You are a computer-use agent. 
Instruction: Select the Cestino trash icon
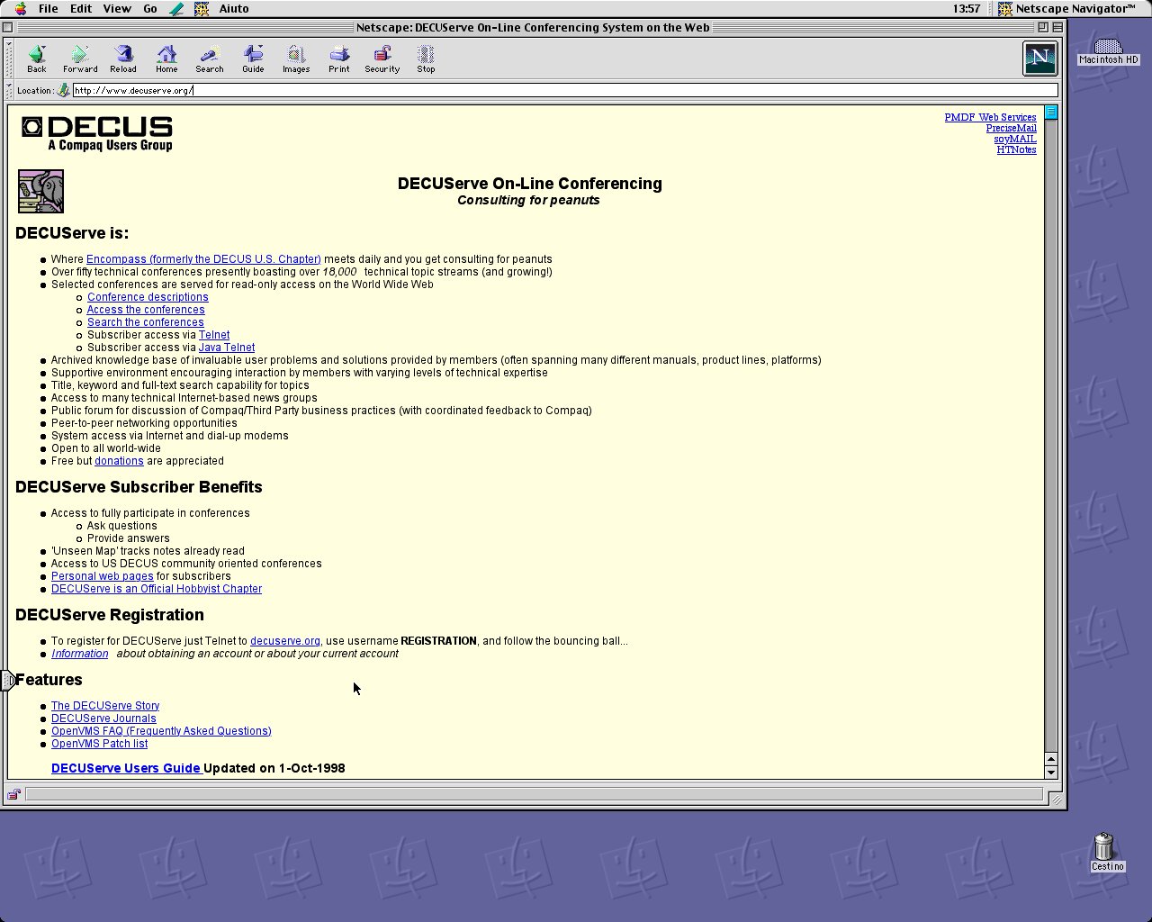point(1106,852)
